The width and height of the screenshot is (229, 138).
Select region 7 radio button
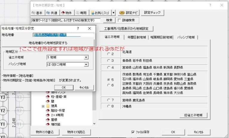click(109, 100)
